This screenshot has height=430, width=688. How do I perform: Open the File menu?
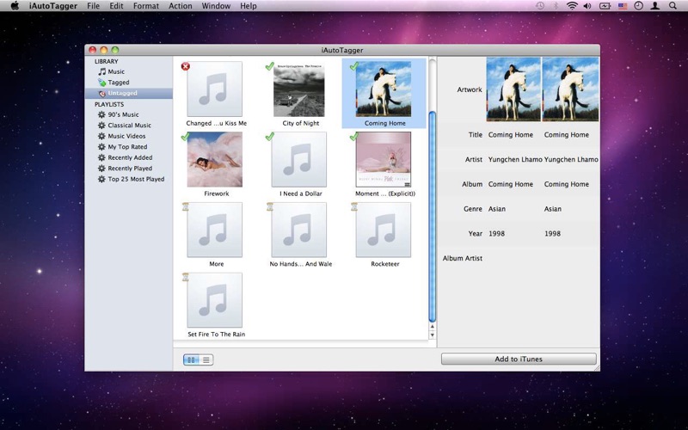(93, 6)
